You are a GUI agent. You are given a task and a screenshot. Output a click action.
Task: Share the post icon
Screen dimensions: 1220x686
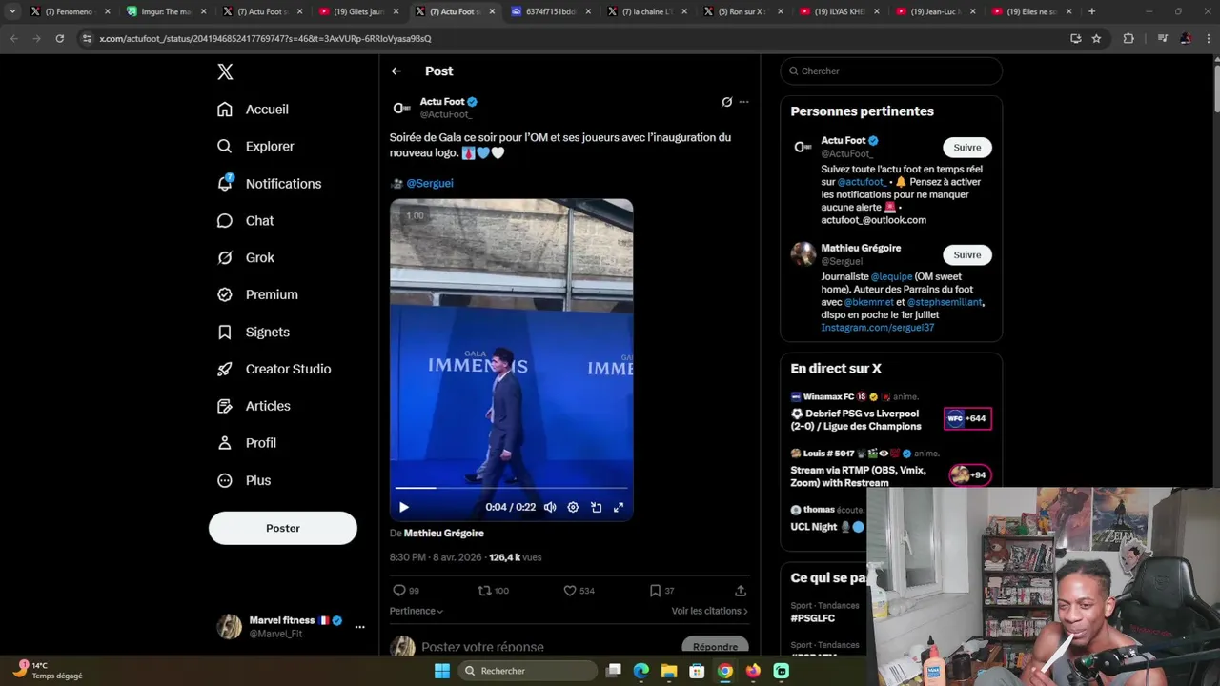tap(741, 591)
